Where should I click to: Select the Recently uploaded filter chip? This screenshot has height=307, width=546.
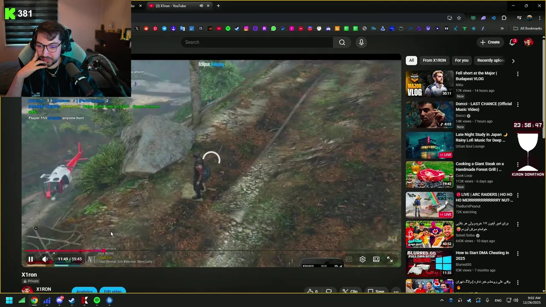(491, 61)
